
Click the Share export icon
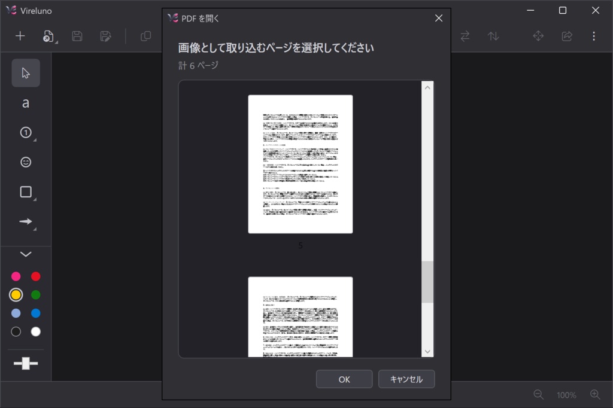[x=567, y=36]
